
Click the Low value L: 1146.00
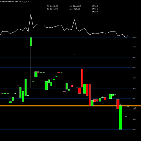75,9
